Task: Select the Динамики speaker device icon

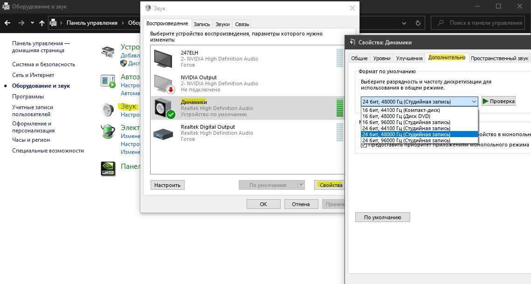Action: 164,108
